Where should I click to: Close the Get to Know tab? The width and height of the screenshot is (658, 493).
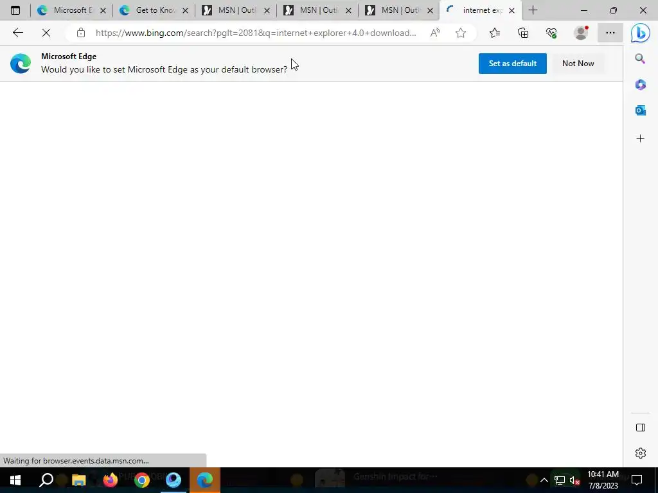(185, 11)
